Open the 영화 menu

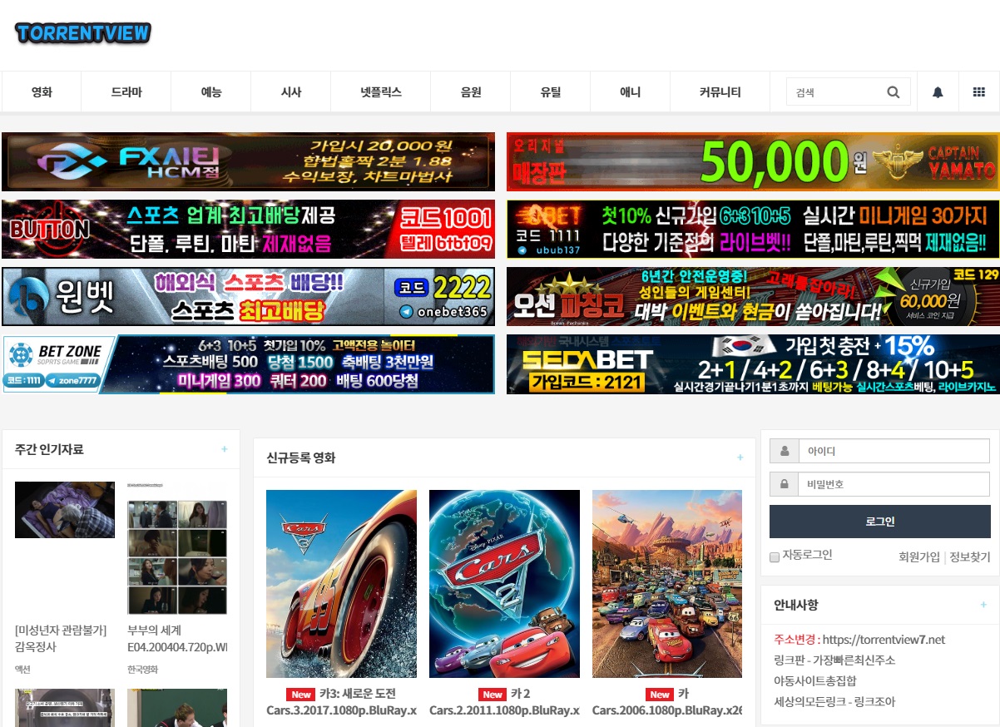point(42,92)
